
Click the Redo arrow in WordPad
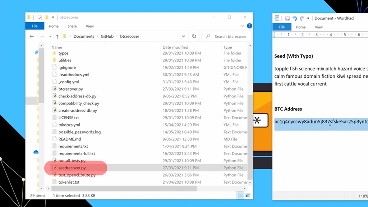[302, 18]
